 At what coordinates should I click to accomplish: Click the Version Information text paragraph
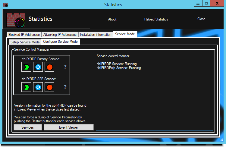point(50,107)
